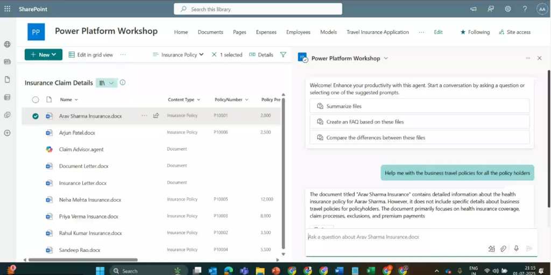Open the SharePoint app launcher waffle
The height and width of the screenshot is (275, 551).
(7, 9)
